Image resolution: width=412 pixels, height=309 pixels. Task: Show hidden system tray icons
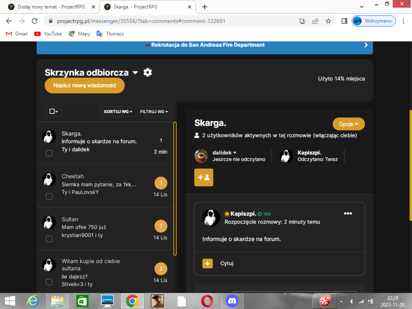click(341, 302)
